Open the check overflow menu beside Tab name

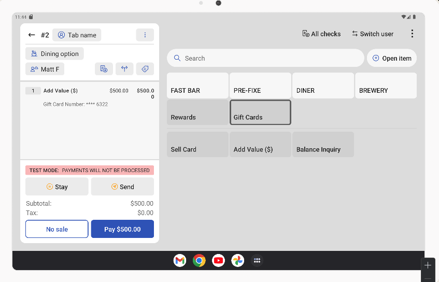pos(145,35)
